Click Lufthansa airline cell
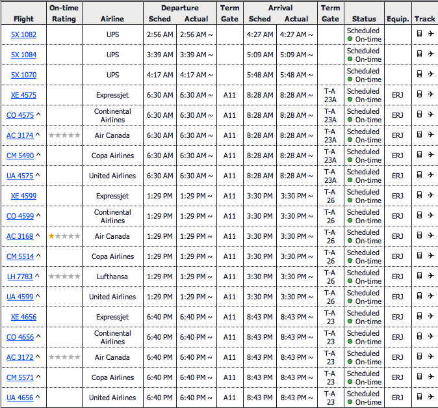Image resolution: width=438 pixels, height=408 pixels. point(112,277)
